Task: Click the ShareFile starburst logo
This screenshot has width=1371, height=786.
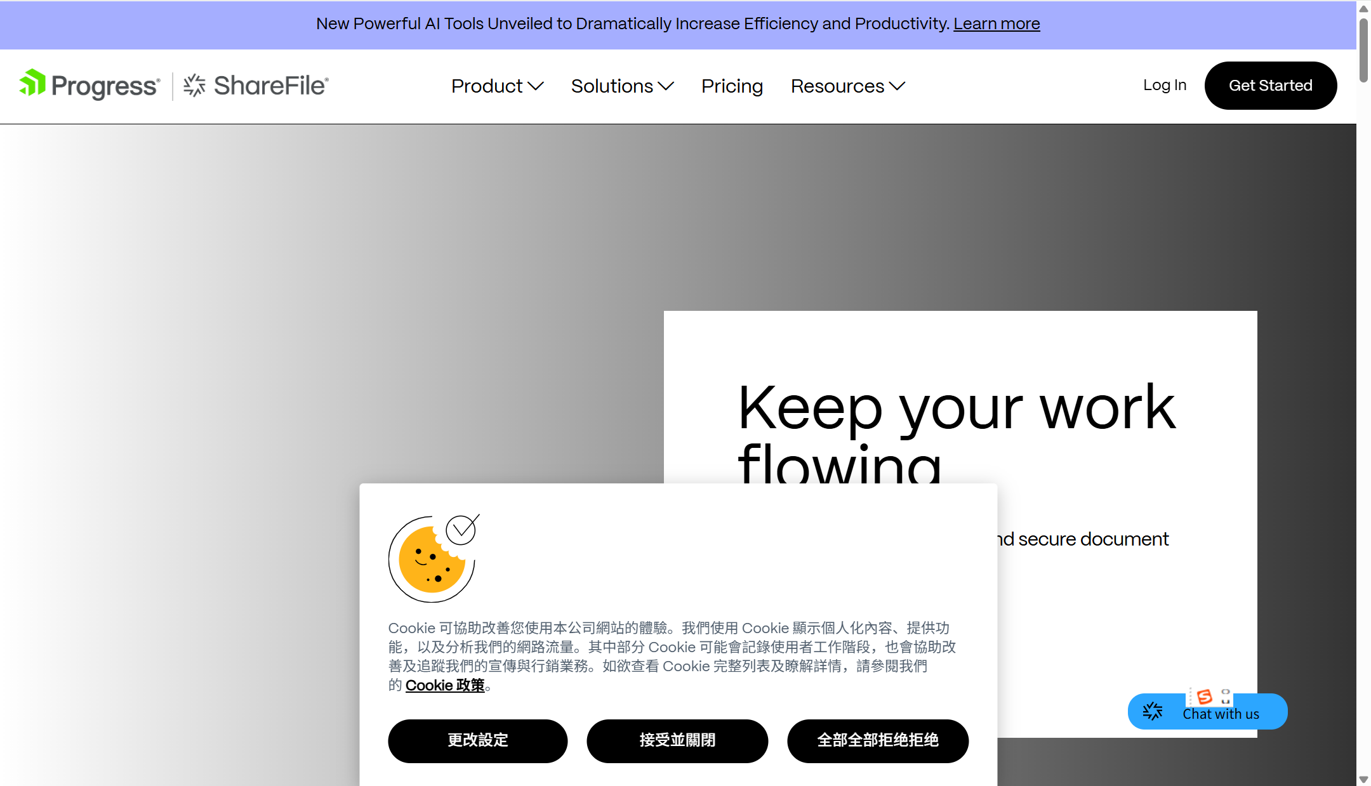Action: tap(194, 85)
